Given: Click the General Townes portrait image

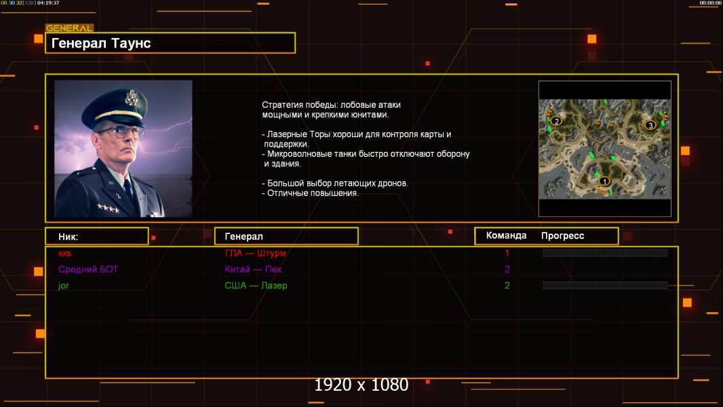Looking at the screenshot, I should (123, 149).
